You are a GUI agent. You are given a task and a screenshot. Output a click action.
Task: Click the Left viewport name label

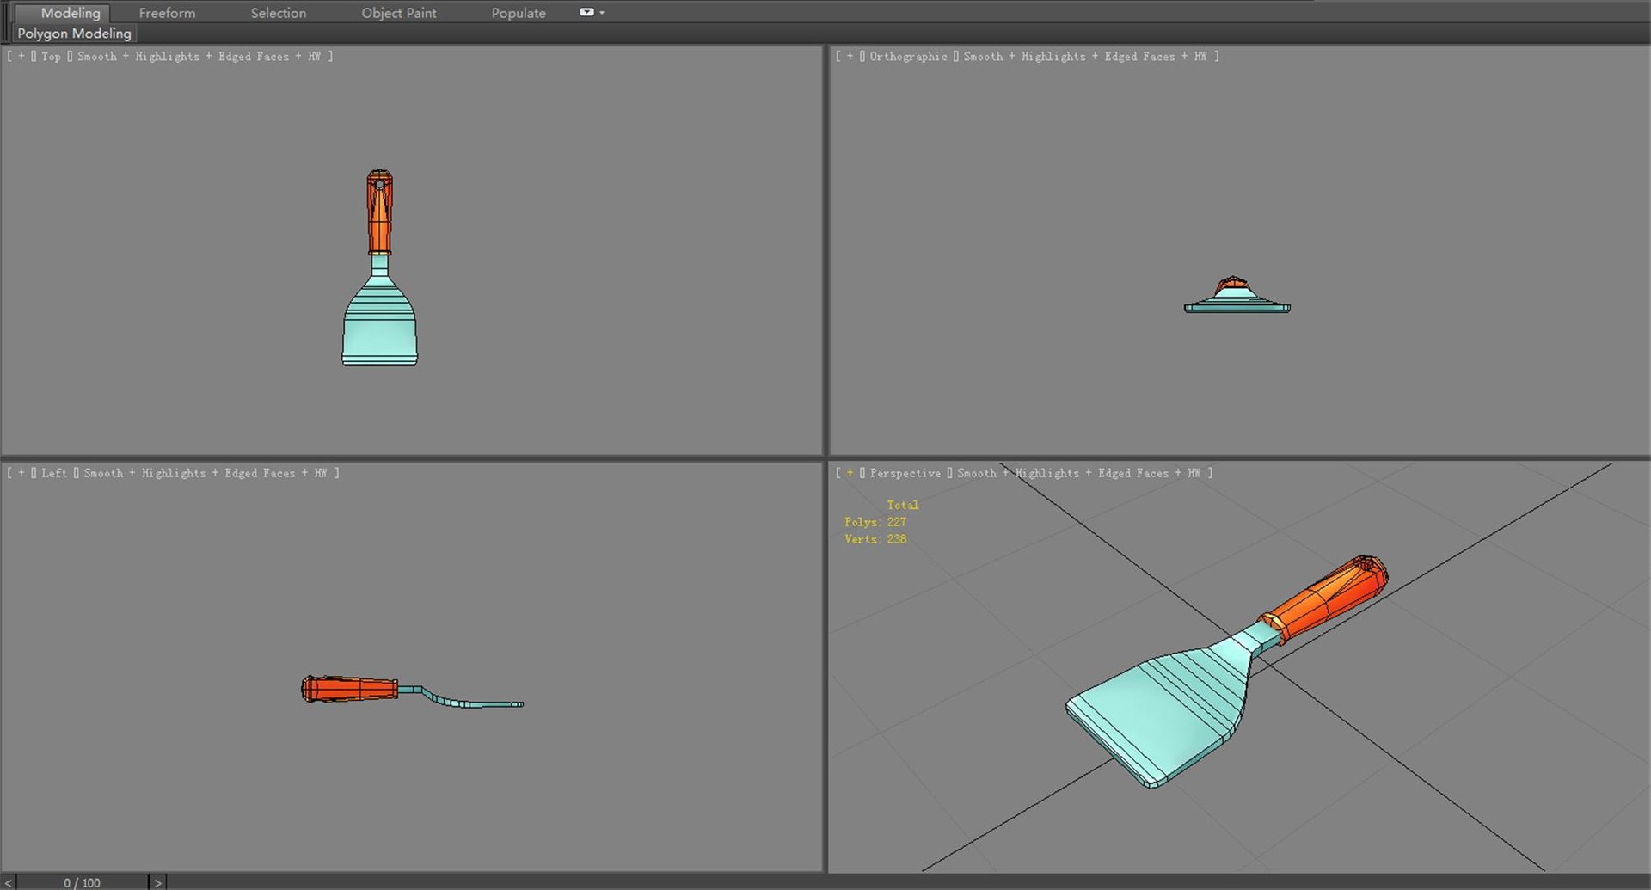[x=54, y=474]
